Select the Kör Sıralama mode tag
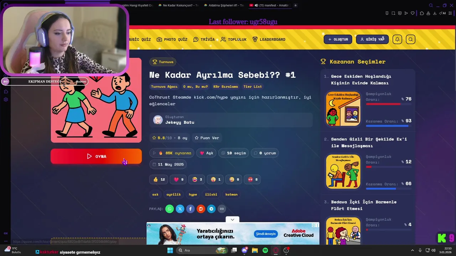Image resolution: width=456 pixels, height=256 pixels. [x=226, y=86]
